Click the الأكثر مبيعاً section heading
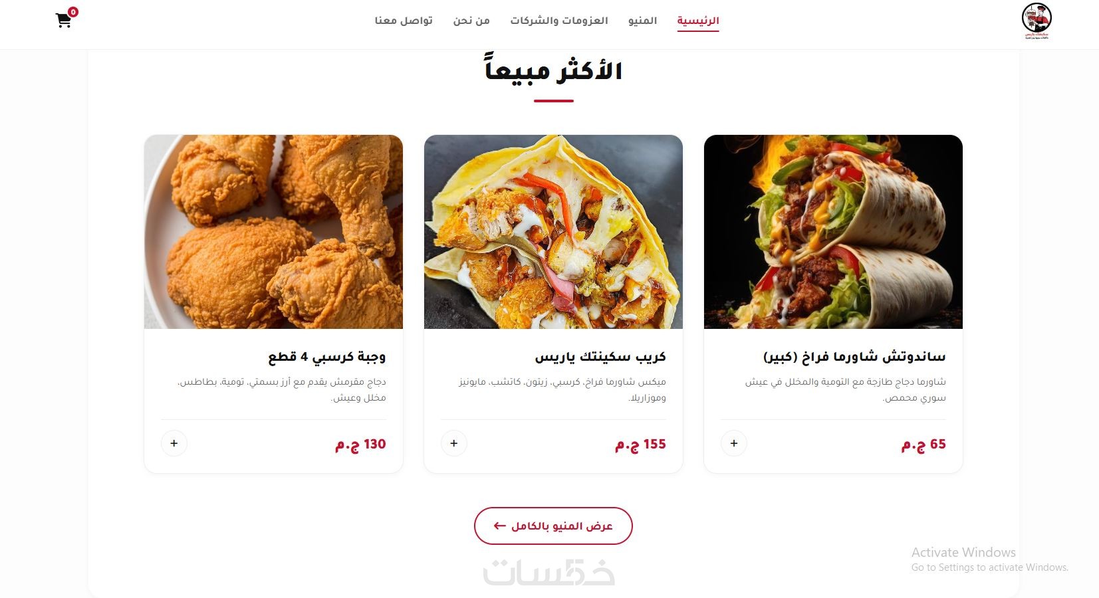 click(x=553, y=70)
